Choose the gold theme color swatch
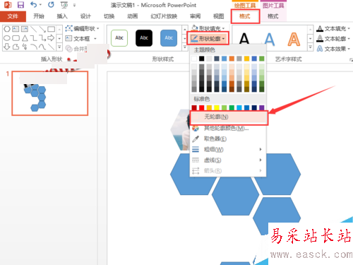 pos(246,59)
